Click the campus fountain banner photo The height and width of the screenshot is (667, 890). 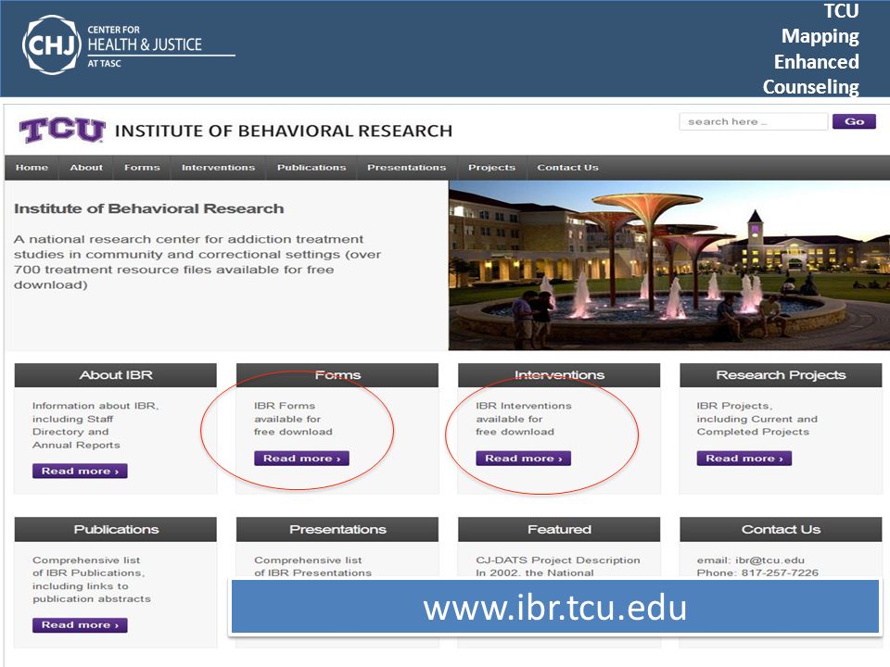pos(669,265)
